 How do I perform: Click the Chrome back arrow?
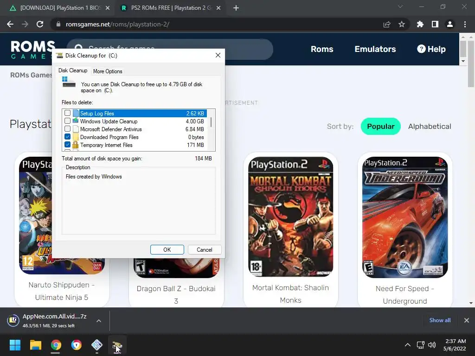click(10, 24)
